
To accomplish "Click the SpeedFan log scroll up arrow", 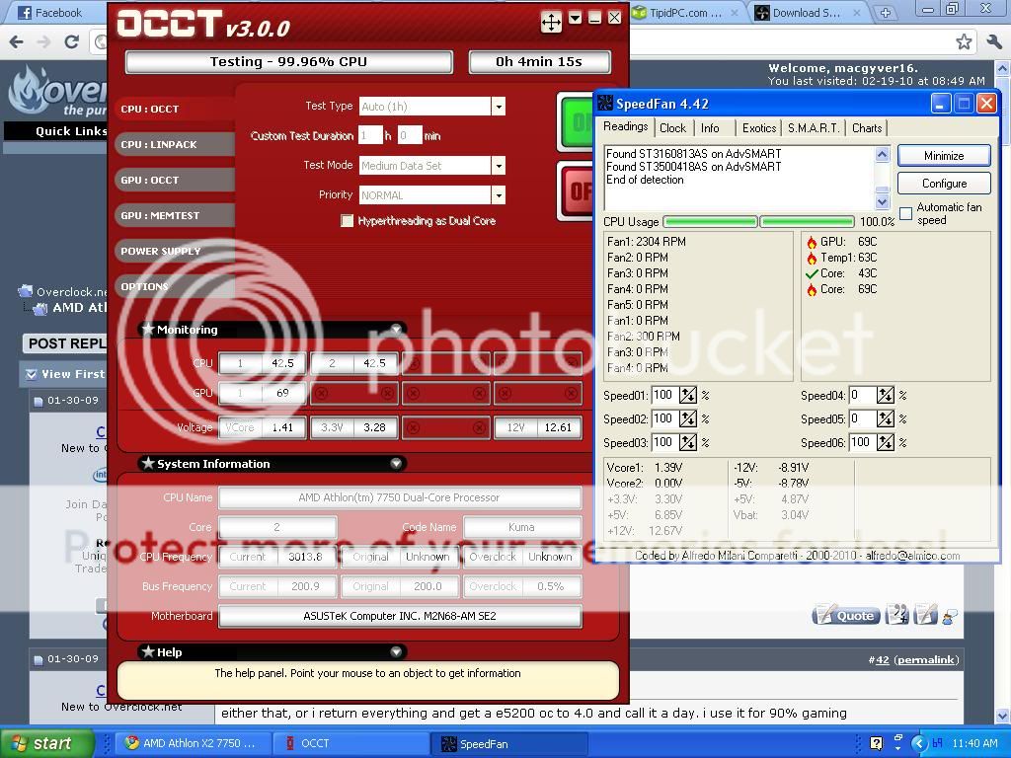I will coord(882,154).
